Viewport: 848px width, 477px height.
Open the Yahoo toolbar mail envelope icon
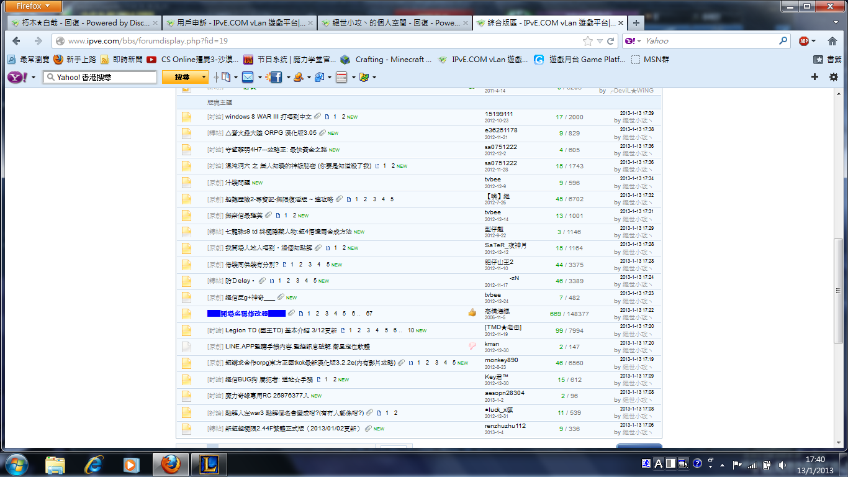(x=248, y=77)
